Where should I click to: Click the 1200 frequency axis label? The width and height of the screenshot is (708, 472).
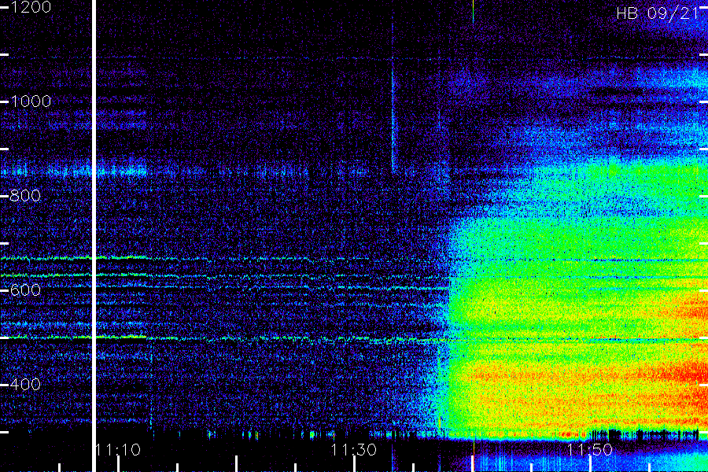pos(30,7)
